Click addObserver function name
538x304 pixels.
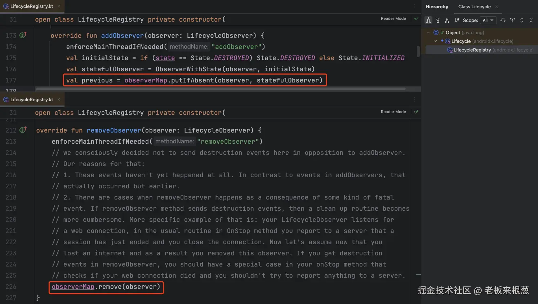122,35
